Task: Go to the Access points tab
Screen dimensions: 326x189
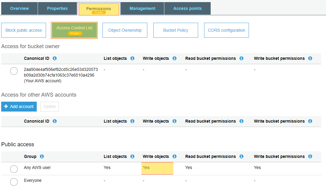Action: coord(188,8)
